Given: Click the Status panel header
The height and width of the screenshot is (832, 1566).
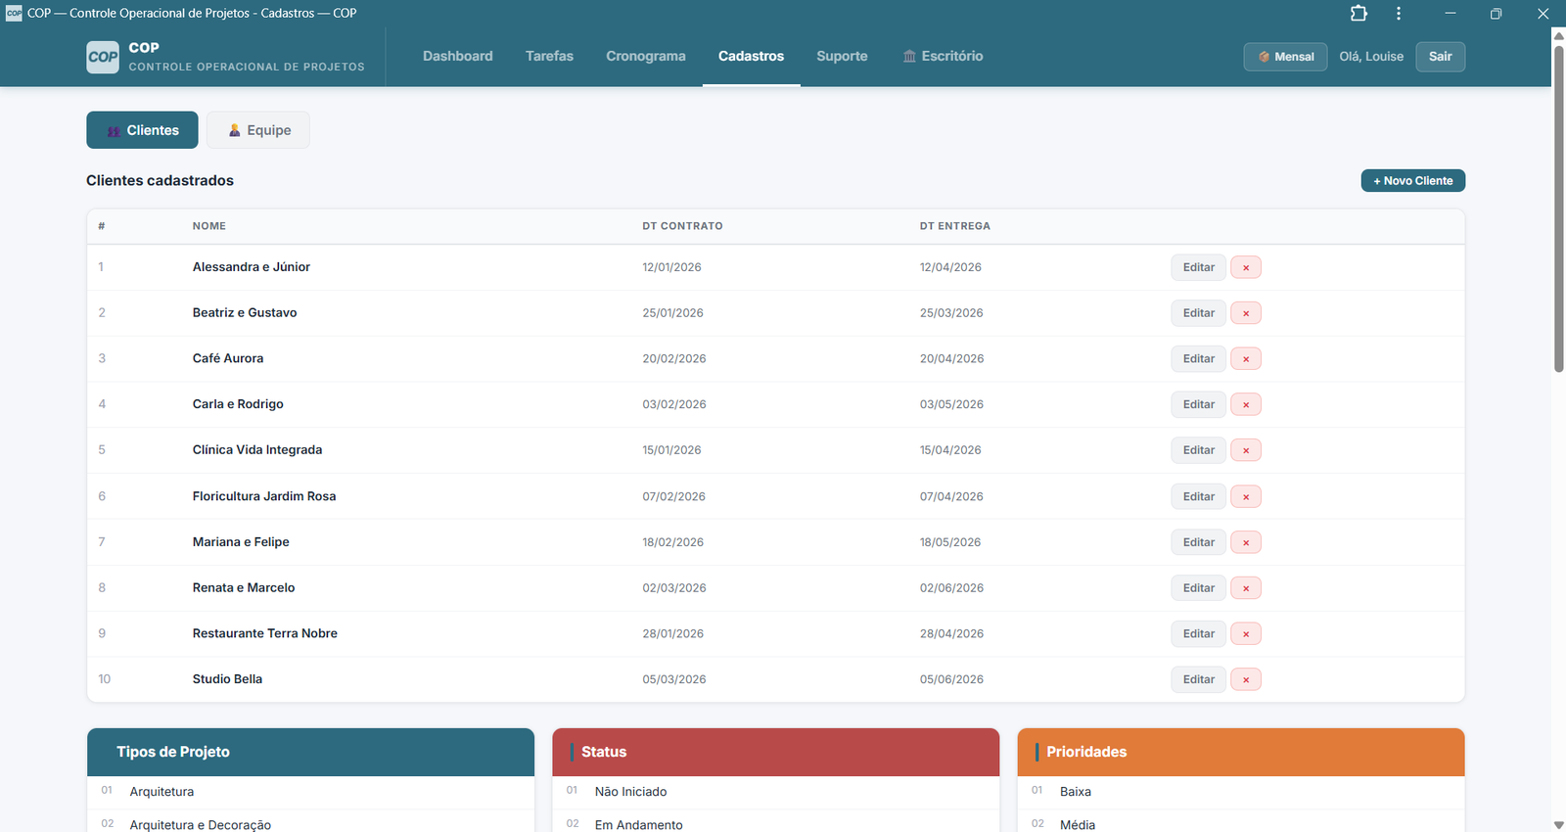Looking at the screenshot, I should point(775,752).
